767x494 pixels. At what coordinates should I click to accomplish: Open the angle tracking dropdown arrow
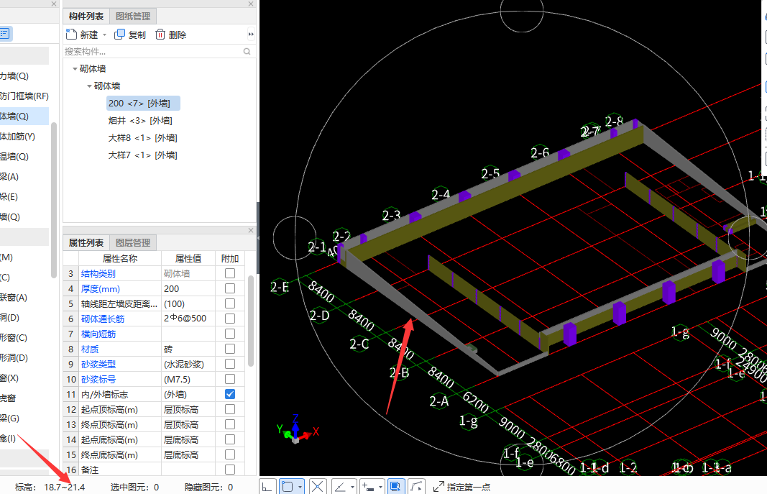352,487
